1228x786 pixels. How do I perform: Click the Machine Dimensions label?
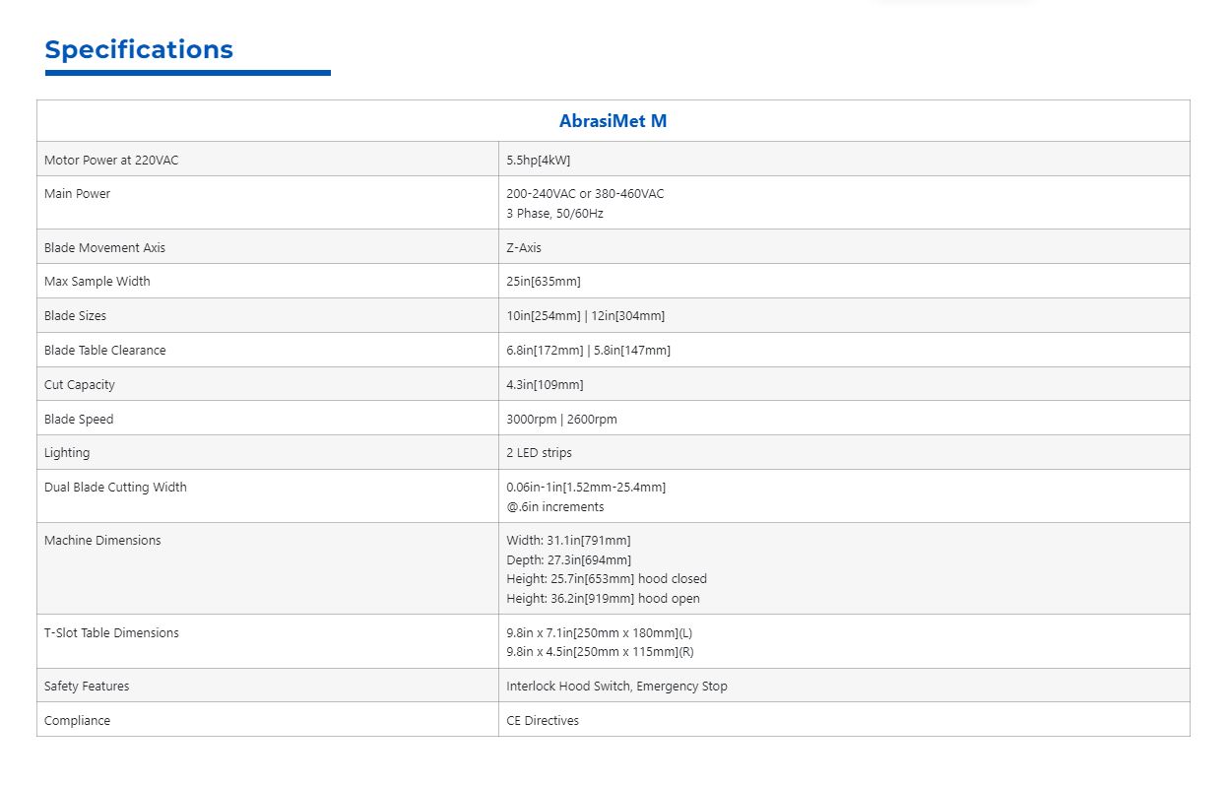pyautogui.click(x=102, y=540)
